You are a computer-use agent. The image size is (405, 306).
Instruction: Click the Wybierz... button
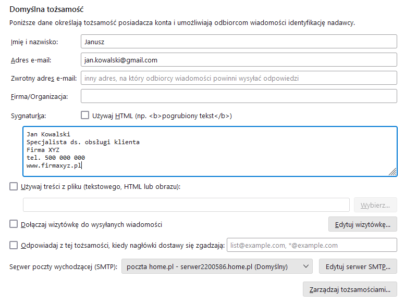(375, 205)
